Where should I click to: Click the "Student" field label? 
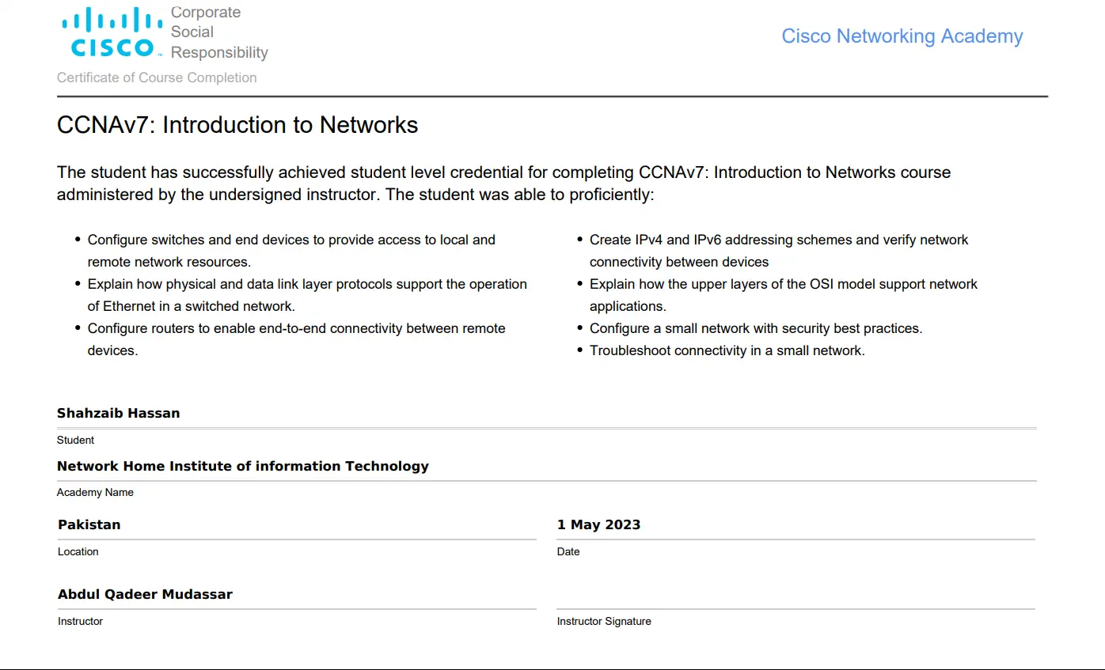point(75,440)
